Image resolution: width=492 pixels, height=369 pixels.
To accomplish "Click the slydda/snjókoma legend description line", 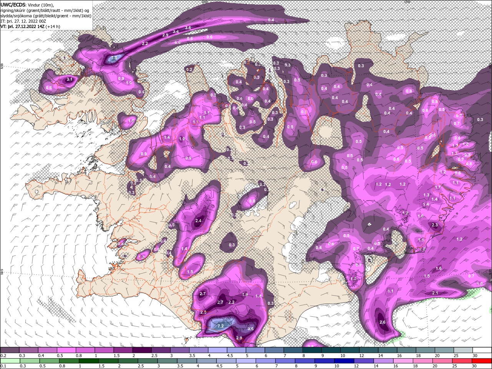I will point(46,16).
